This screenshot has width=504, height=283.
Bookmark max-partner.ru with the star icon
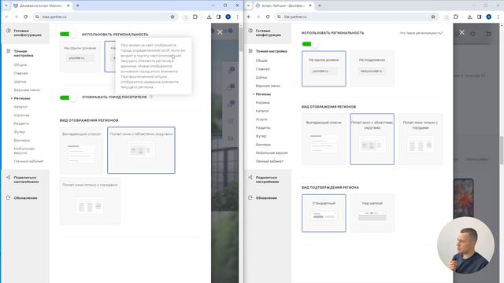(172, 17)
